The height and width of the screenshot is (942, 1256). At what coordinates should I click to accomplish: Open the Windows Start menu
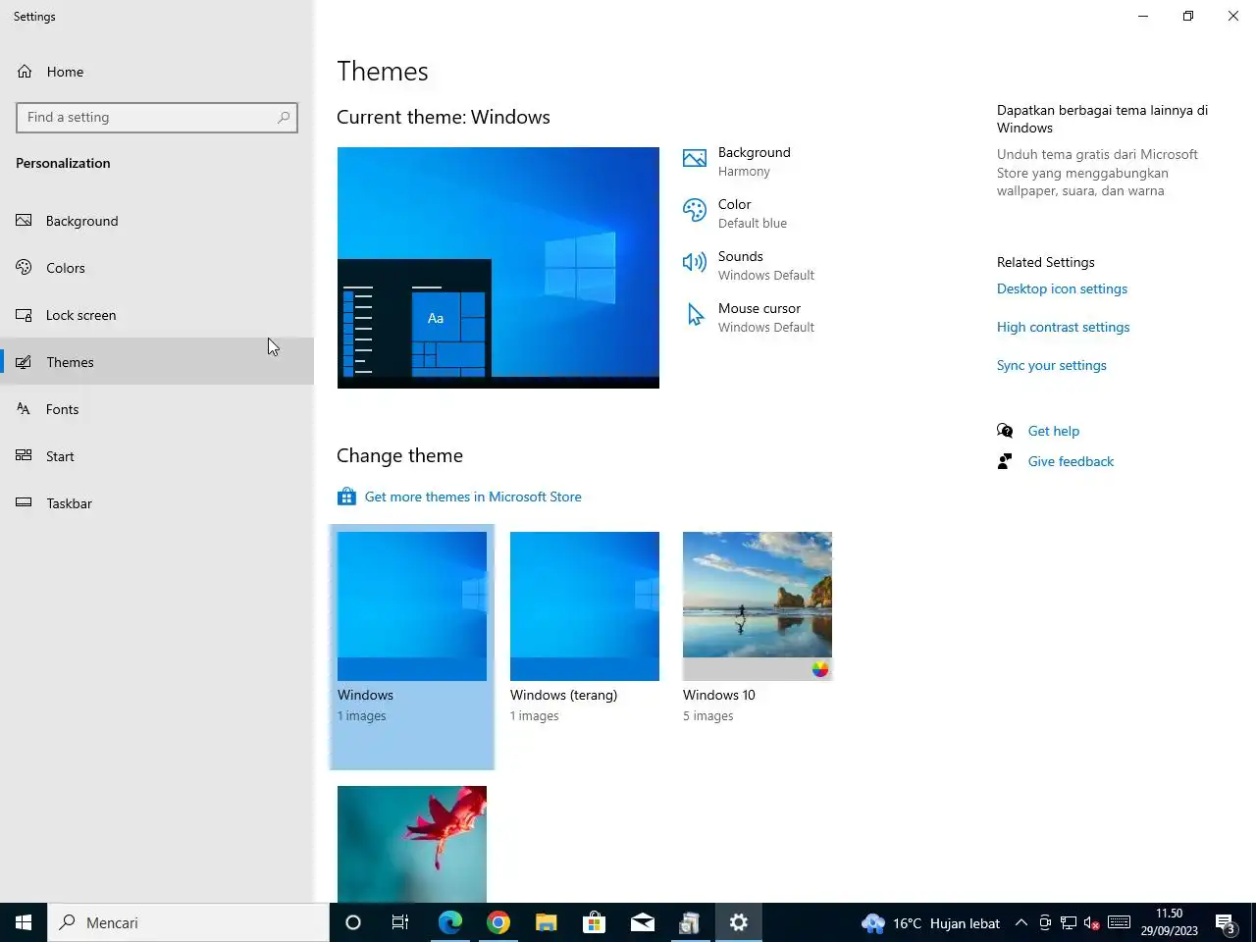coord(24,922)
